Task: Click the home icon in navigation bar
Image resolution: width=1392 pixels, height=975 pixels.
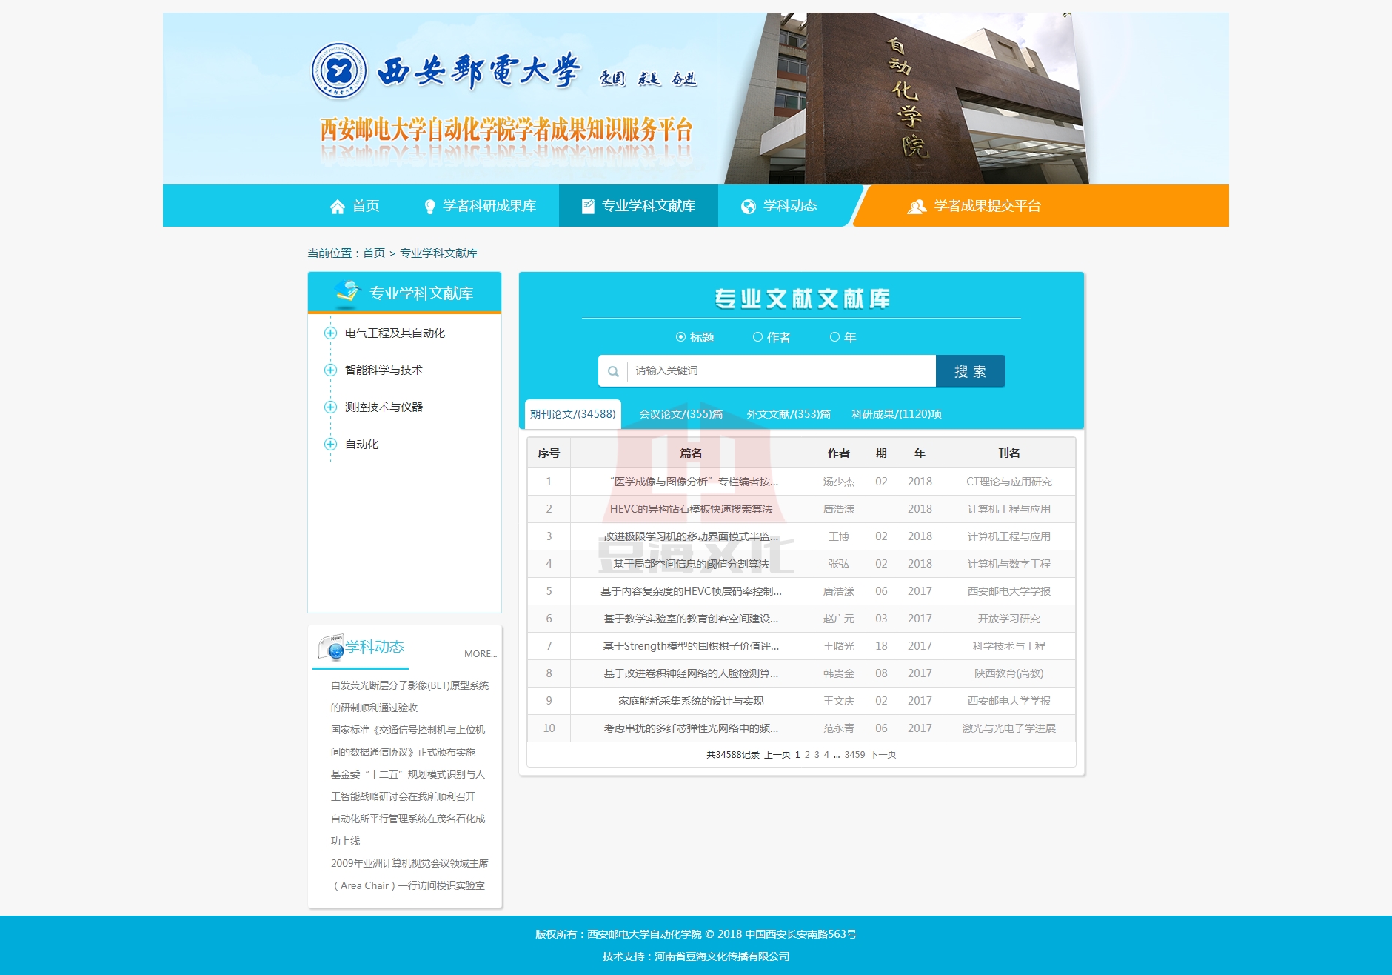Action: (x=338, y=207)
